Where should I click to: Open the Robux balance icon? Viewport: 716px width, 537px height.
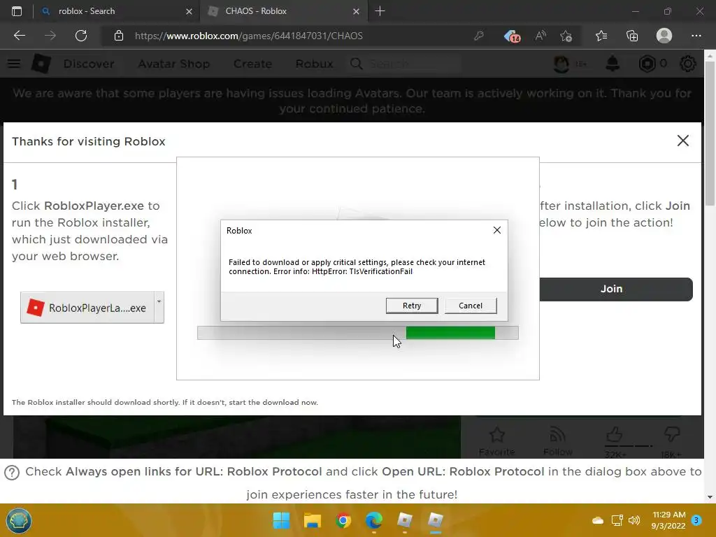pos(647,64)
